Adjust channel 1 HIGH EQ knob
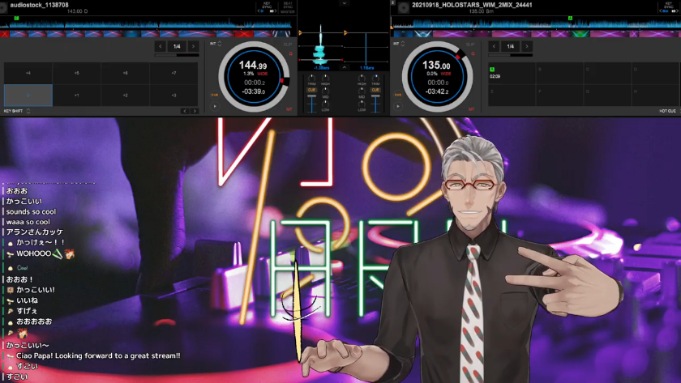The height and width of the screenshot is (383, 681). point(325,78)
